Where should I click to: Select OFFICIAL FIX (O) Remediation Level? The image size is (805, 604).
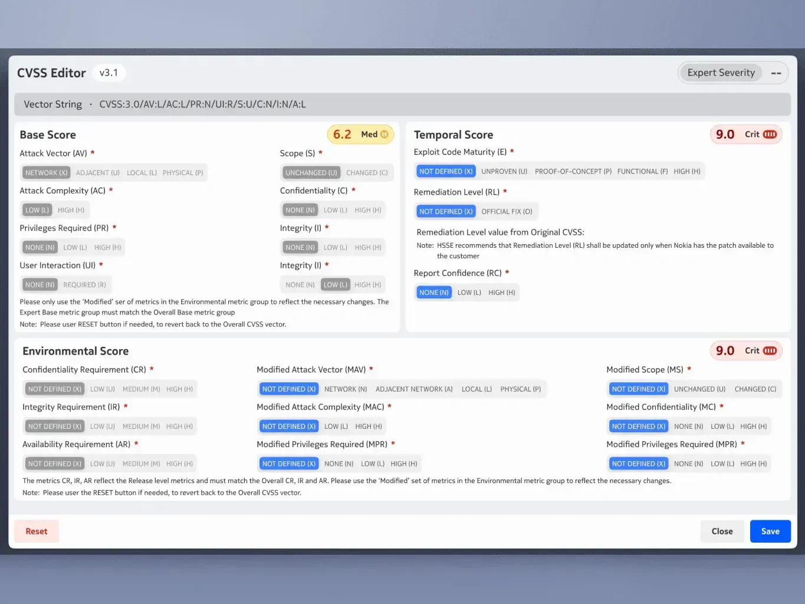coord(507,212)
